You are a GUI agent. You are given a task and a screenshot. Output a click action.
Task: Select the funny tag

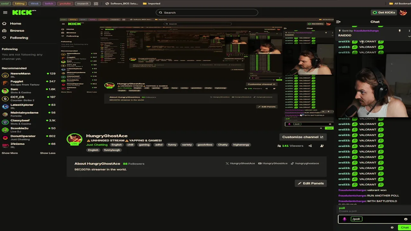pyautogui.click(x=172, y=145)
